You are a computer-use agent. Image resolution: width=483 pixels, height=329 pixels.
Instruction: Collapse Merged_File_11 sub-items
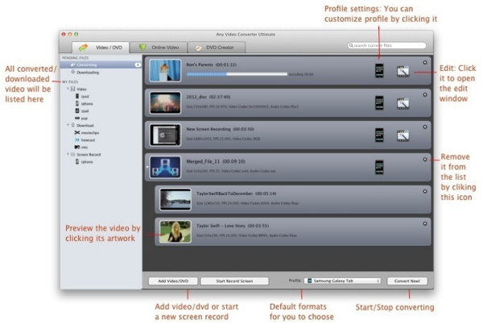click(x=147, y=167)
